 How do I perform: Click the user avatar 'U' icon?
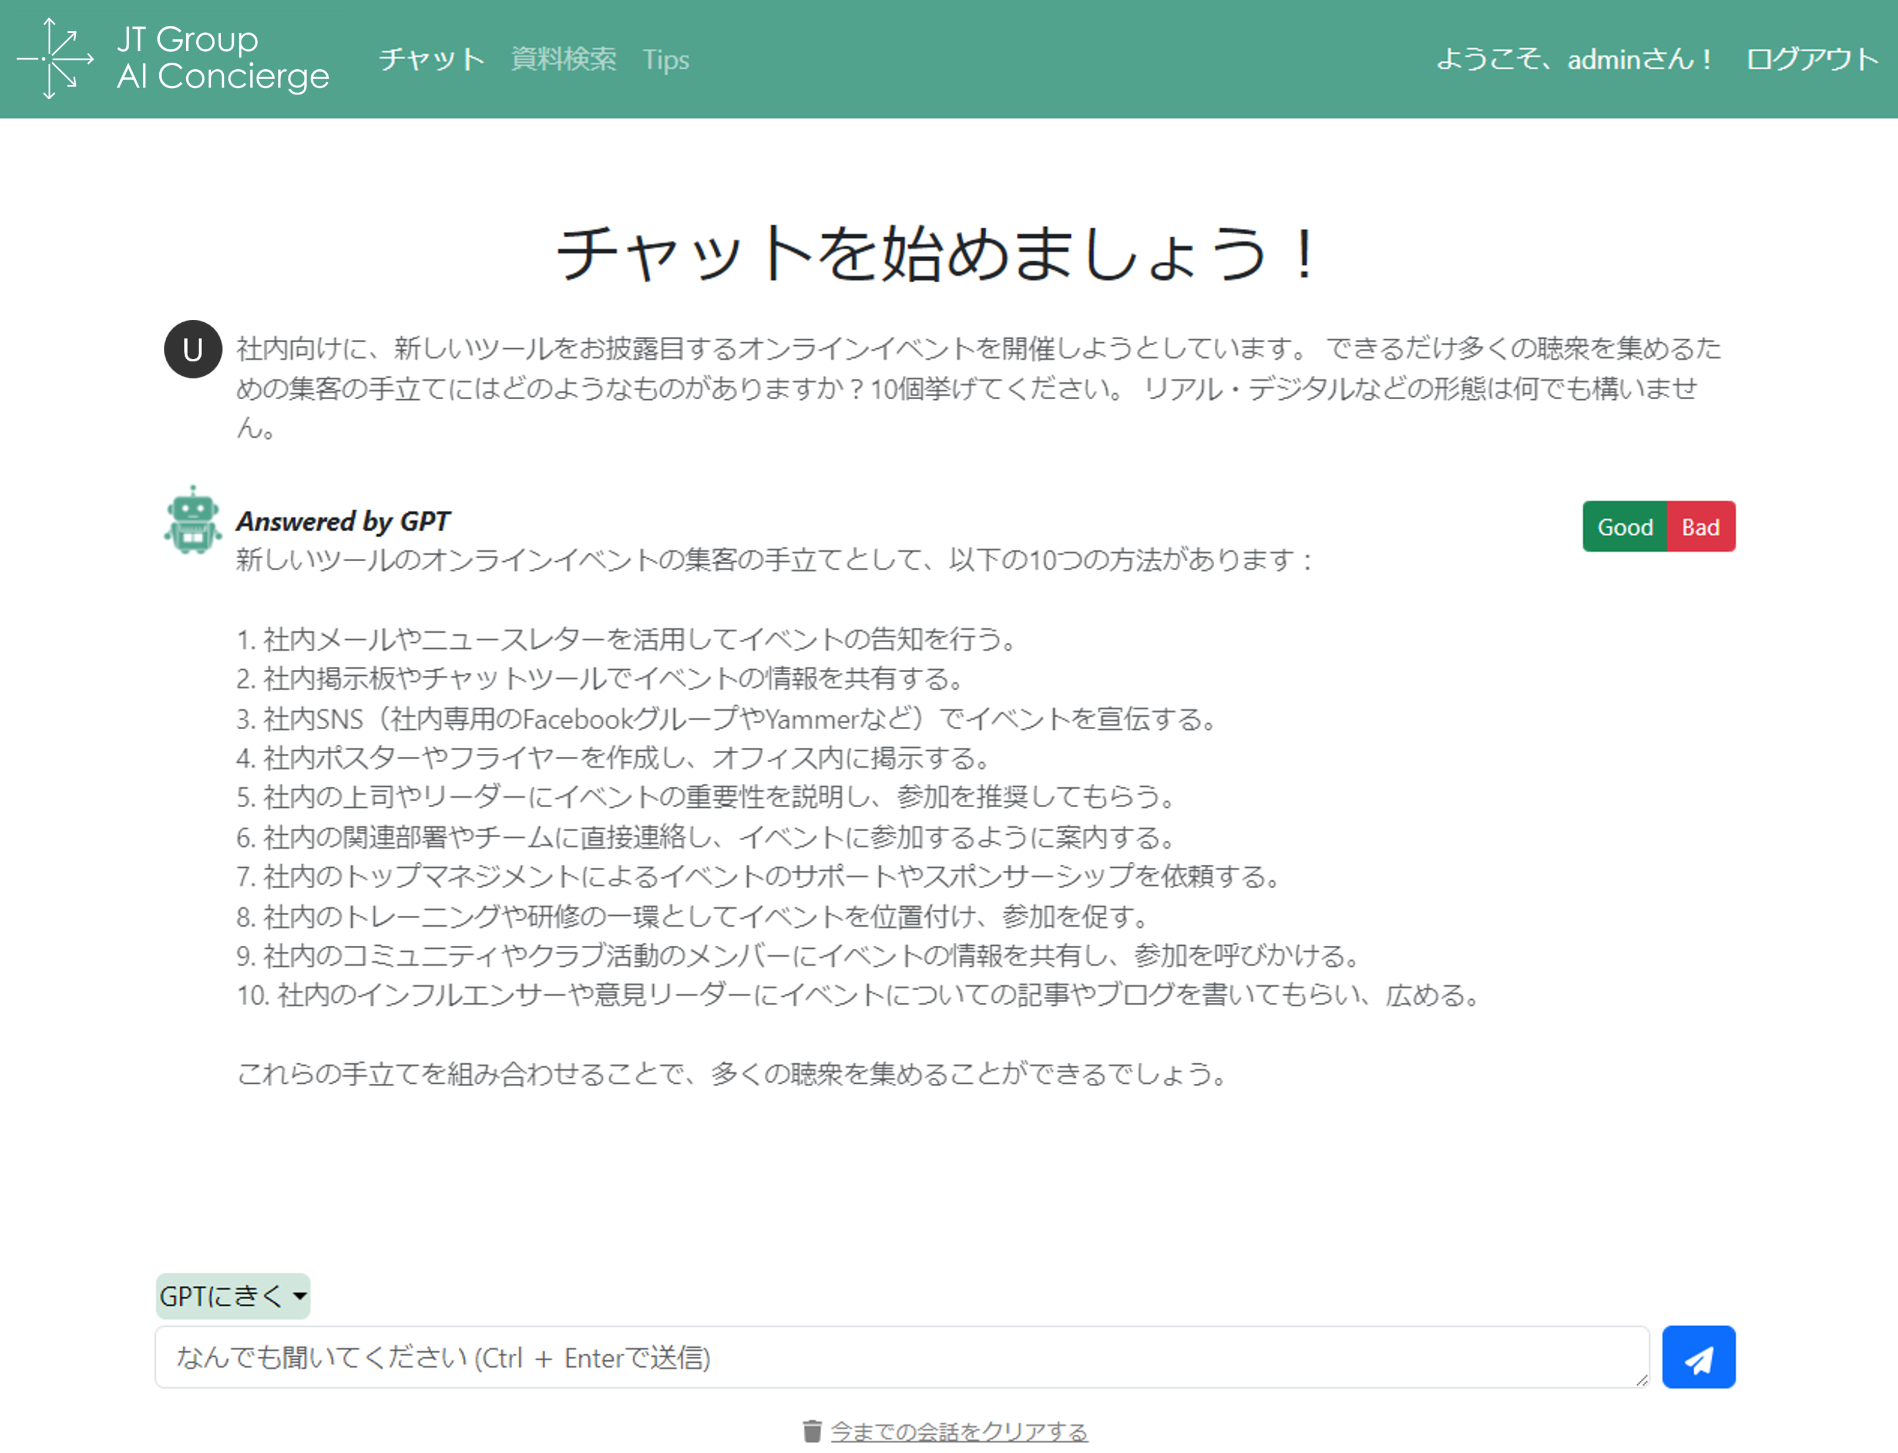coord(193,349)
